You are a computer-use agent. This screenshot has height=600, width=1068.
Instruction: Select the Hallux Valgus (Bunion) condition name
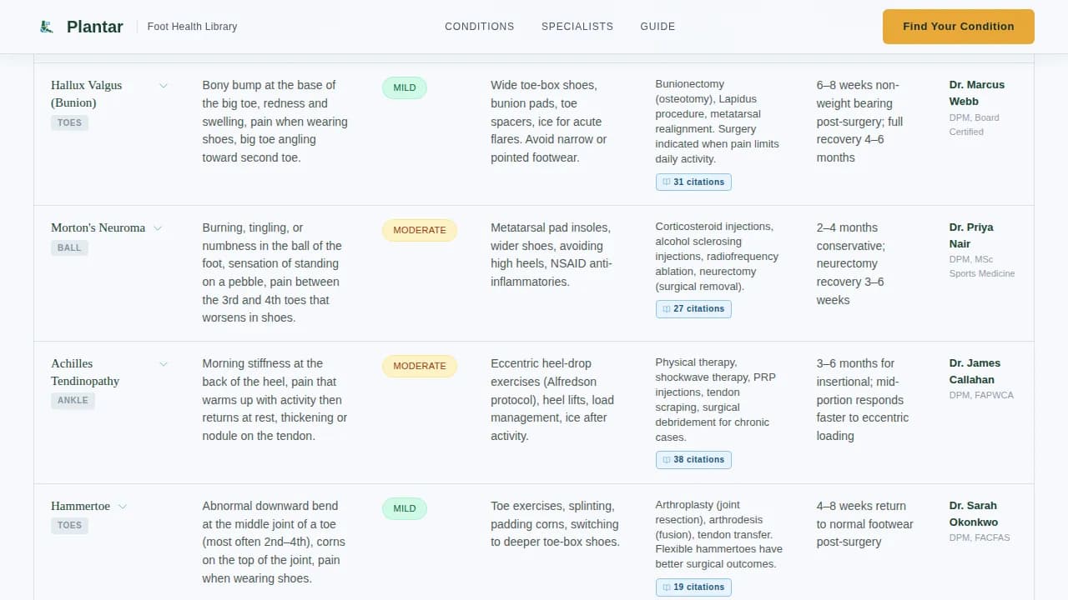click(x=86, y=94)
